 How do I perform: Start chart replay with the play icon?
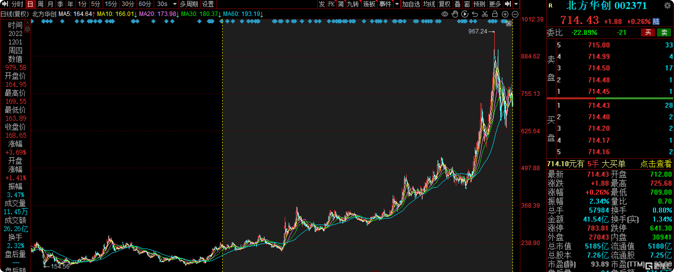click(x=465, y=14)
